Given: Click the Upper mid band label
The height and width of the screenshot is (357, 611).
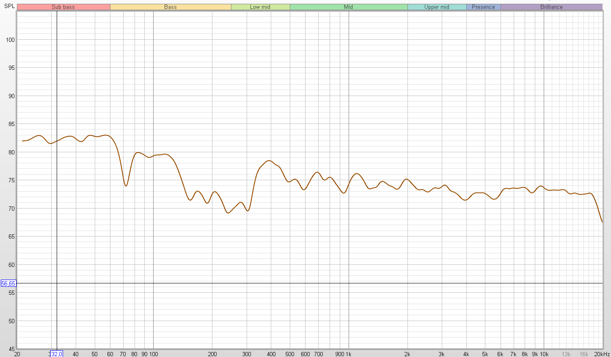Looking at the screenshot, I should pyautogui.click(x=437, y=7).
